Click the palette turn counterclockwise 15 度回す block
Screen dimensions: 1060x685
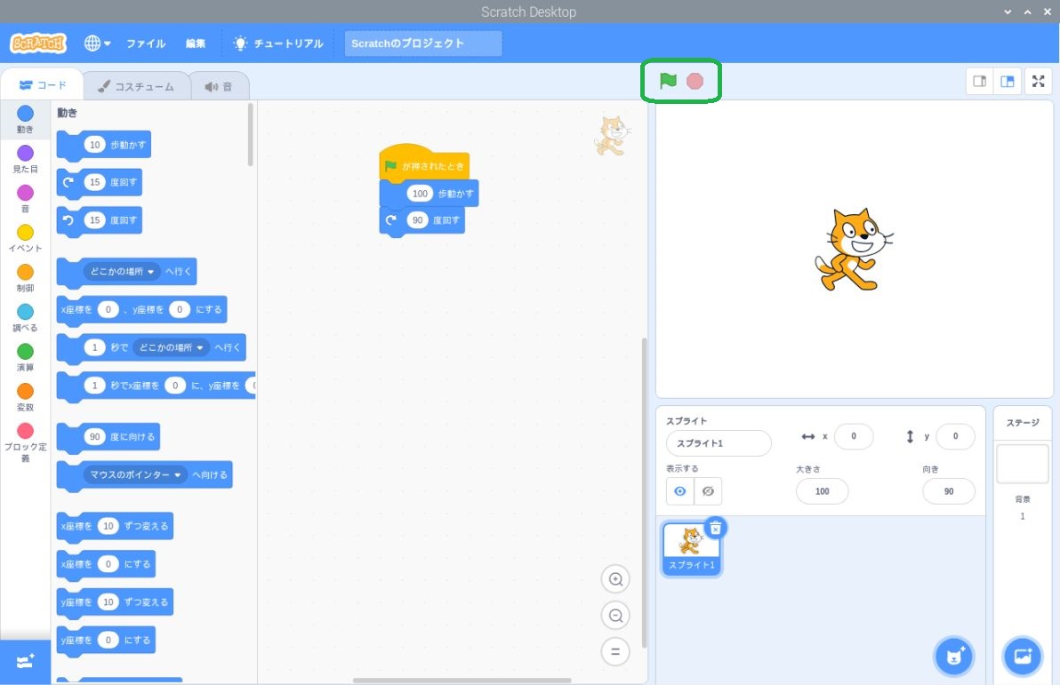100,220
